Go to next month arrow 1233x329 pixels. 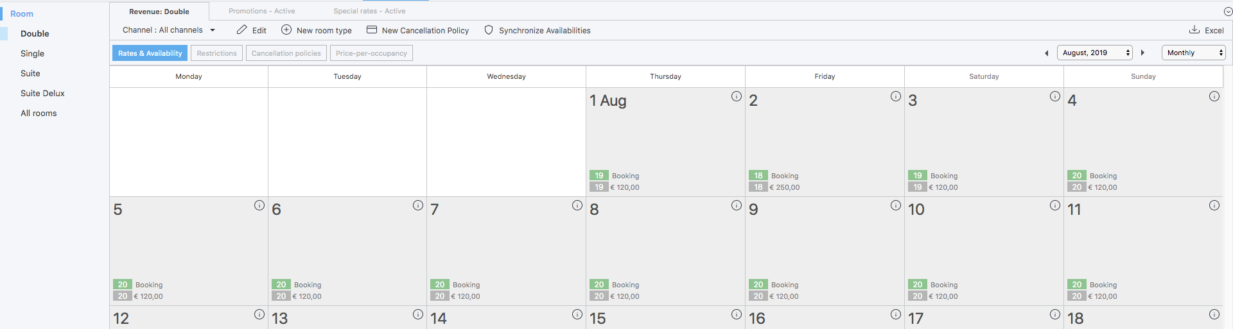[x=1142, y=53]
